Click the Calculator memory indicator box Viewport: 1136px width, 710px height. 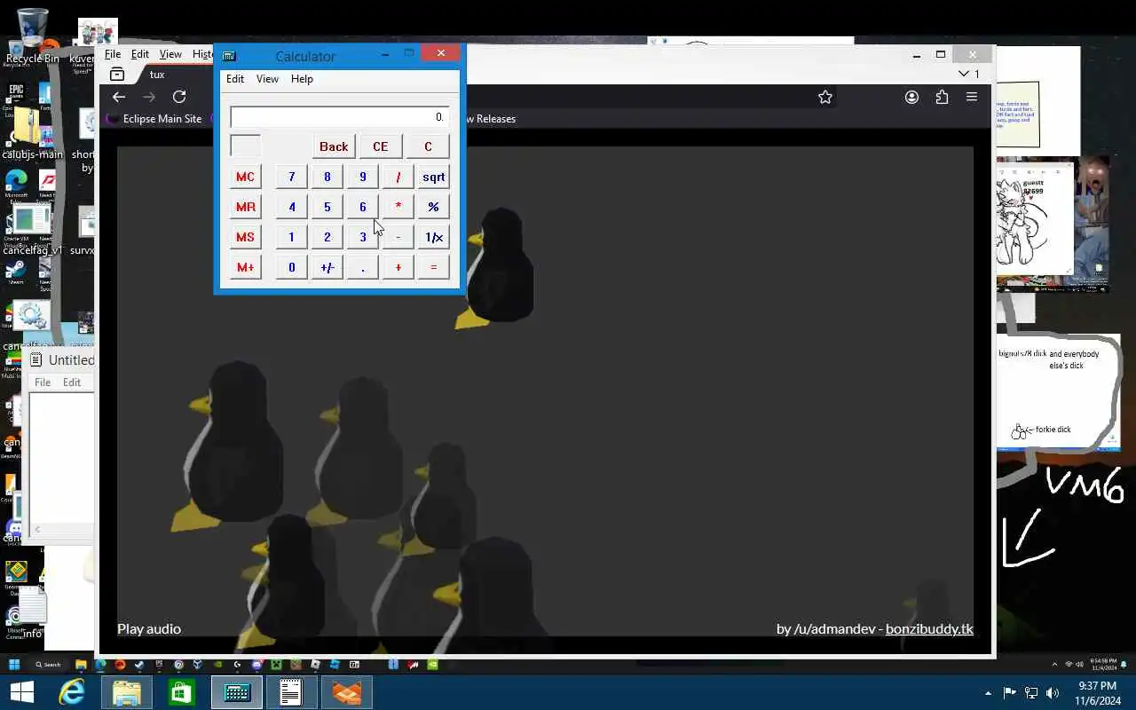pos(245,146)
